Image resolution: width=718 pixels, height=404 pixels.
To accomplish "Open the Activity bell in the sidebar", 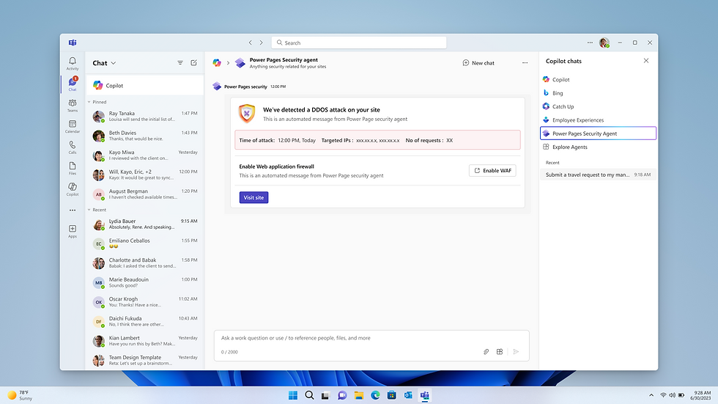I will [73, 63].
